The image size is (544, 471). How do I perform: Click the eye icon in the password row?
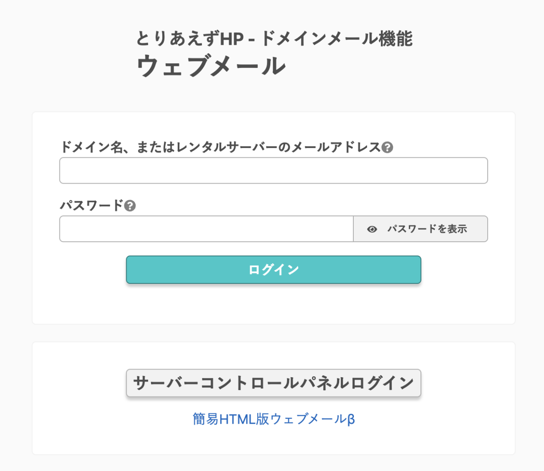372,229
